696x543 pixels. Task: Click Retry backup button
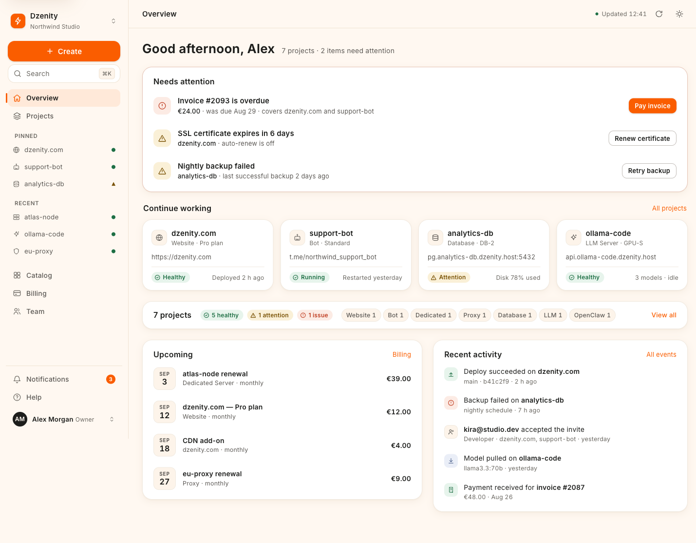(x=649, y=171)
